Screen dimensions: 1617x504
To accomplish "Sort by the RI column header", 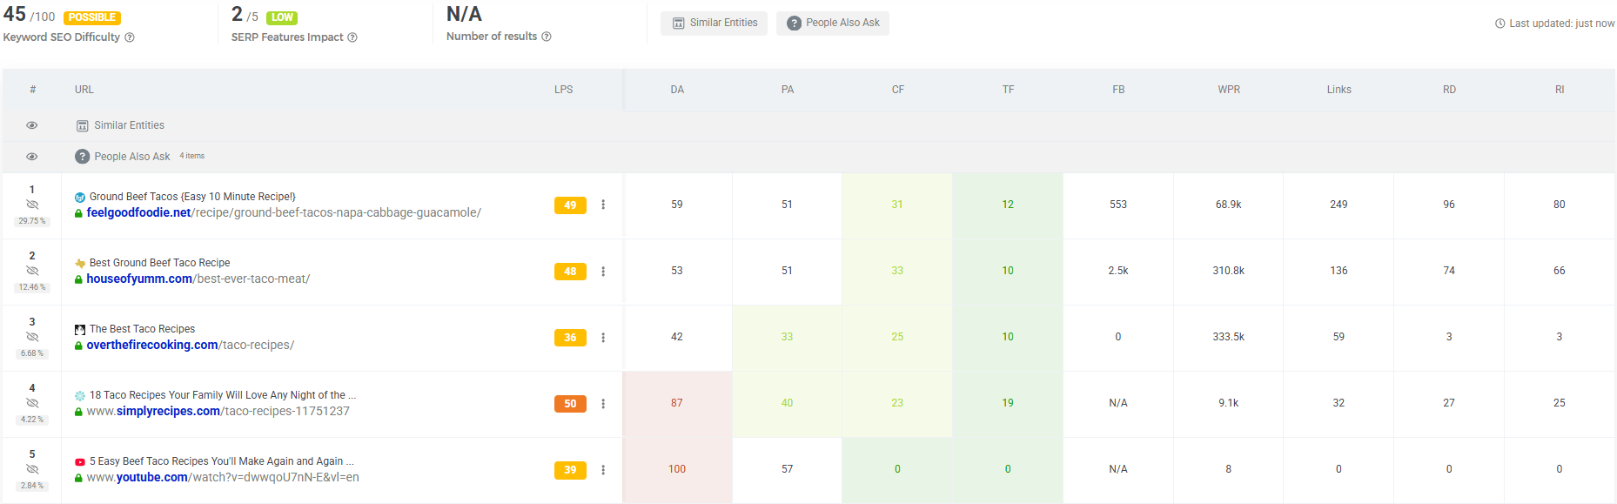I will pyautogui.click(x=1560, y=90).
